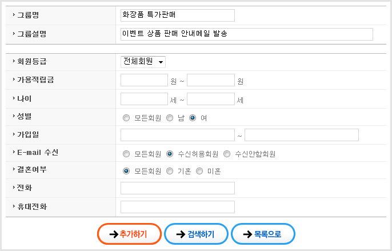Image resolution: width=392 pixels, height=251 pixels.
Task: Select 남 gender radio button
Action: tap(170, 118)
